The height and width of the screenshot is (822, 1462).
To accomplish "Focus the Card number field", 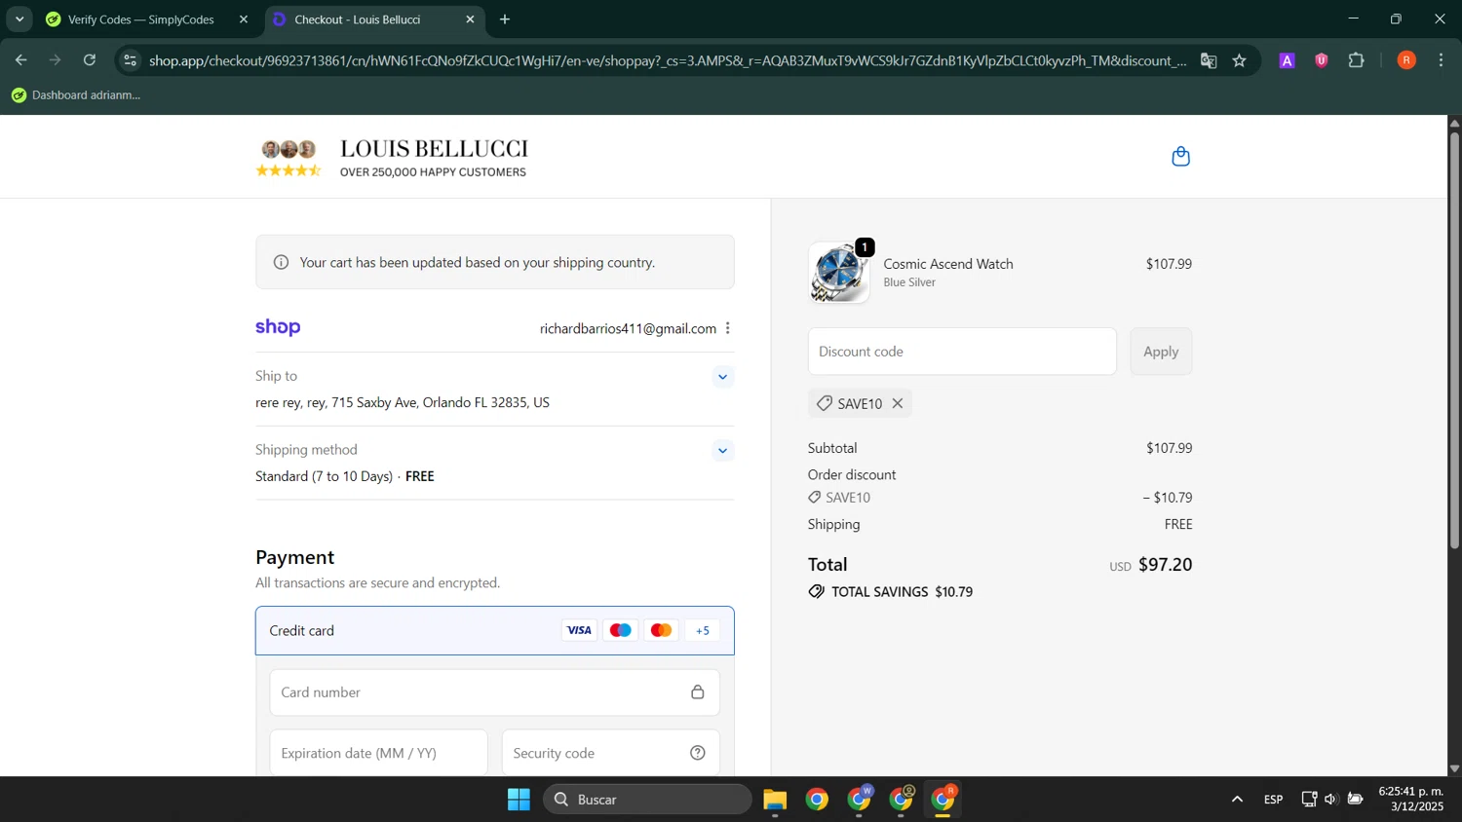I will point(495,692).
